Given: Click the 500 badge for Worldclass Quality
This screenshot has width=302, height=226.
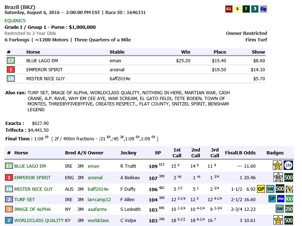Looking at the screenshot, I should pyautogui.click(x=289, y=220).
